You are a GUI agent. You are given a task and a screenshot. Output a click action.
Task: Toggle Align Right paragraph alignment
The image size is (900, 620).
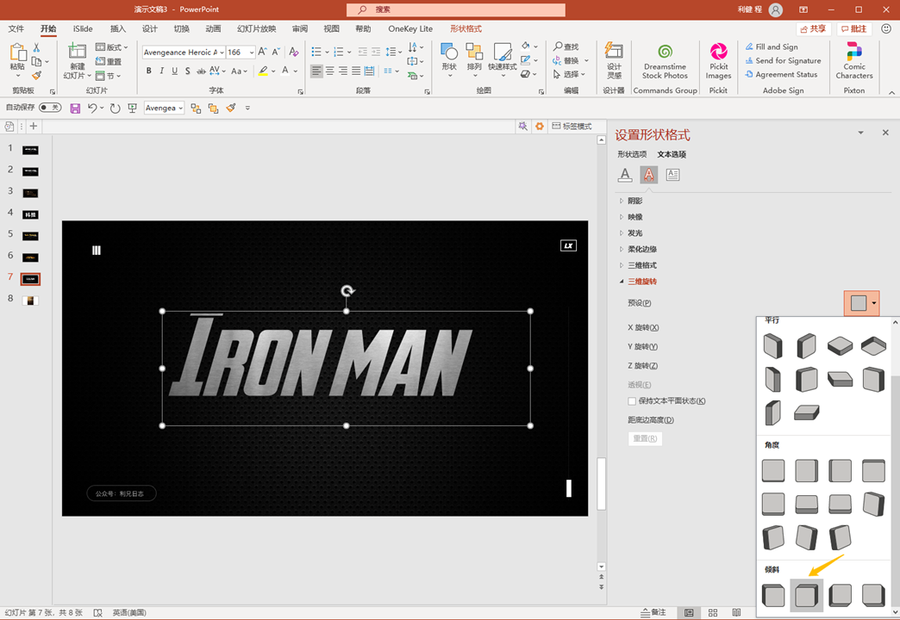342,71
